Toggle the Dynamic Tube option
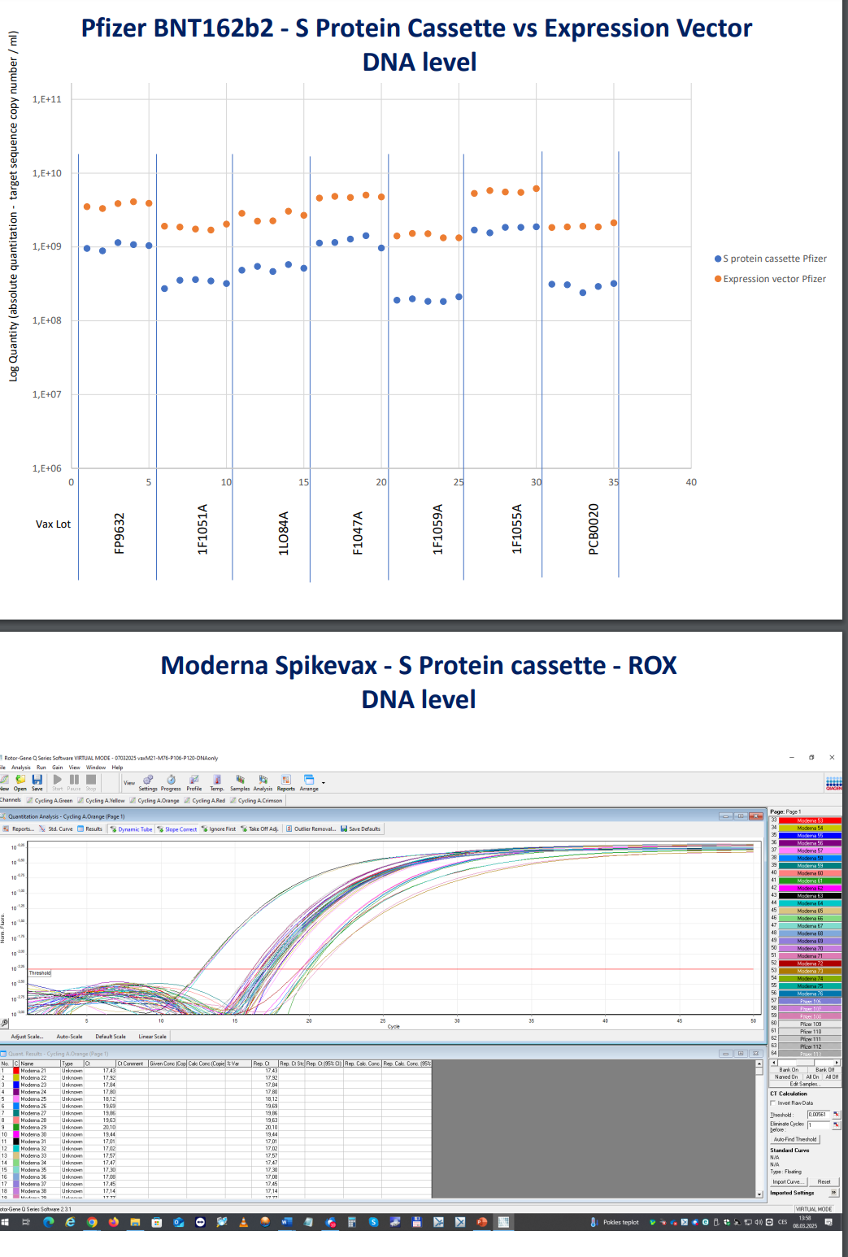The image size is (848, 1257). point(131,829)
